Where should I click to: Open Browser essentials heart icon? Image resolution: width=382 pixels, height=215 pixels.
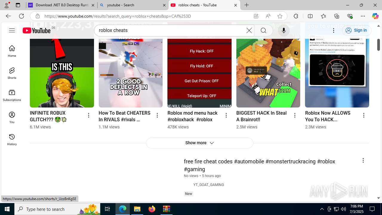(x=350, y=16)
